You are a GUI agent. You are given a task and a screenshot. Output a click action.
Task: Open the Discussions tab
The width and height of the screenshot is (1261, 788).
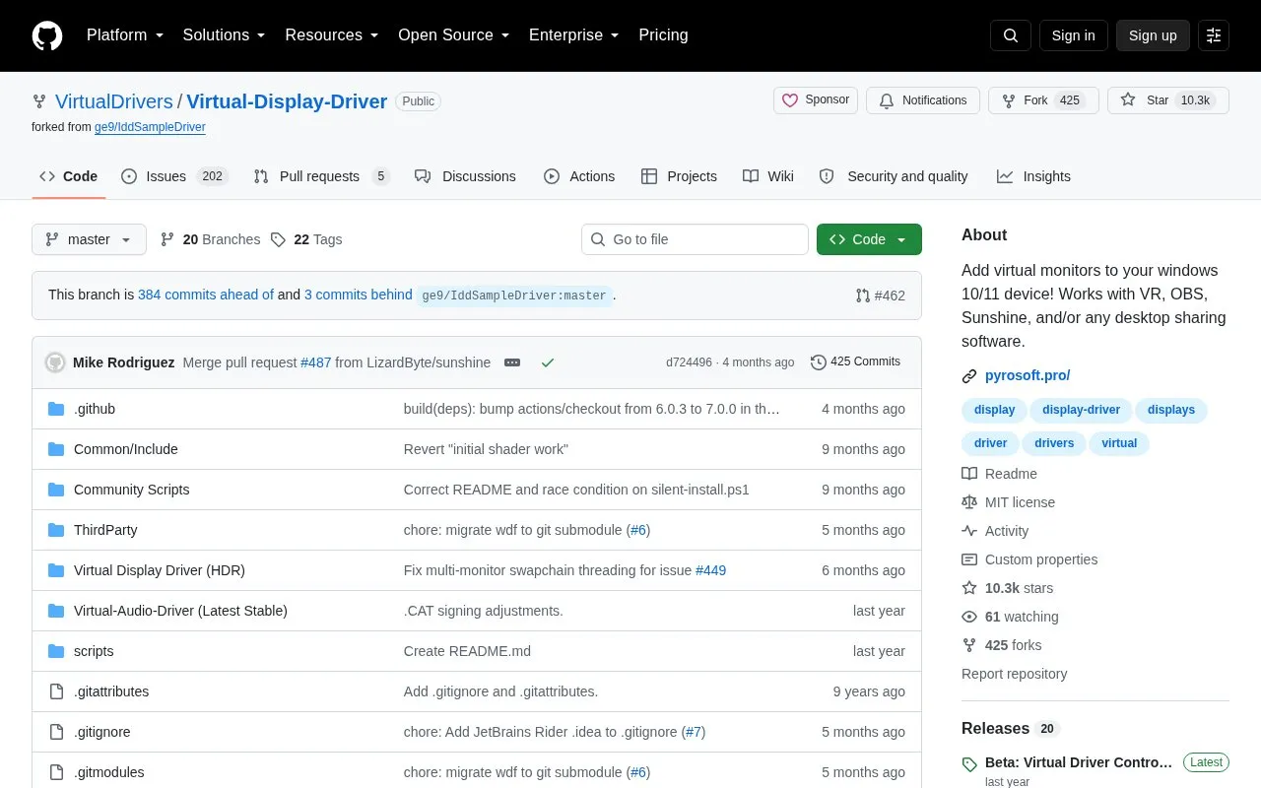click(465, 176)
